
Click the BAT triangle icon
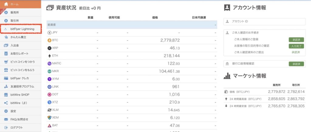[50, 125]
